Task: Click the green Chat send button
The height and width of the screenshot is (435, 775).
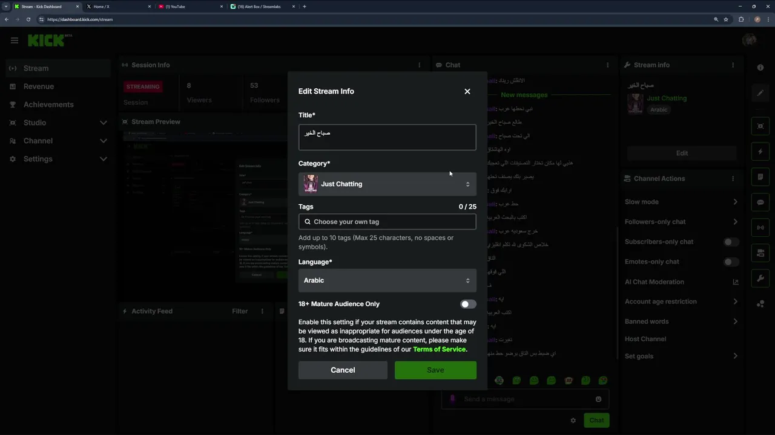Action: coord(596,420)
